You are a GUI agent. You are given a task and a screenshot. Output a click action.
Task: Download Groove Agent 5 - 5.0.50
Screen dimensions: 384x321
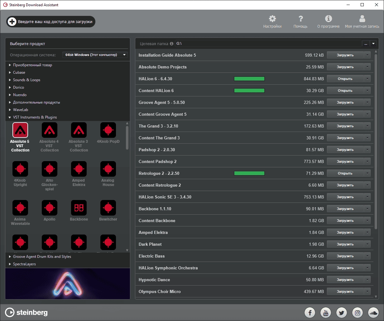pyautogui.click(x=345, y=102)
